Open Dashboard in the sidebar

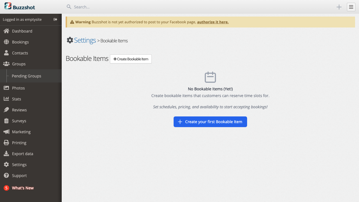tap(31, 31)
